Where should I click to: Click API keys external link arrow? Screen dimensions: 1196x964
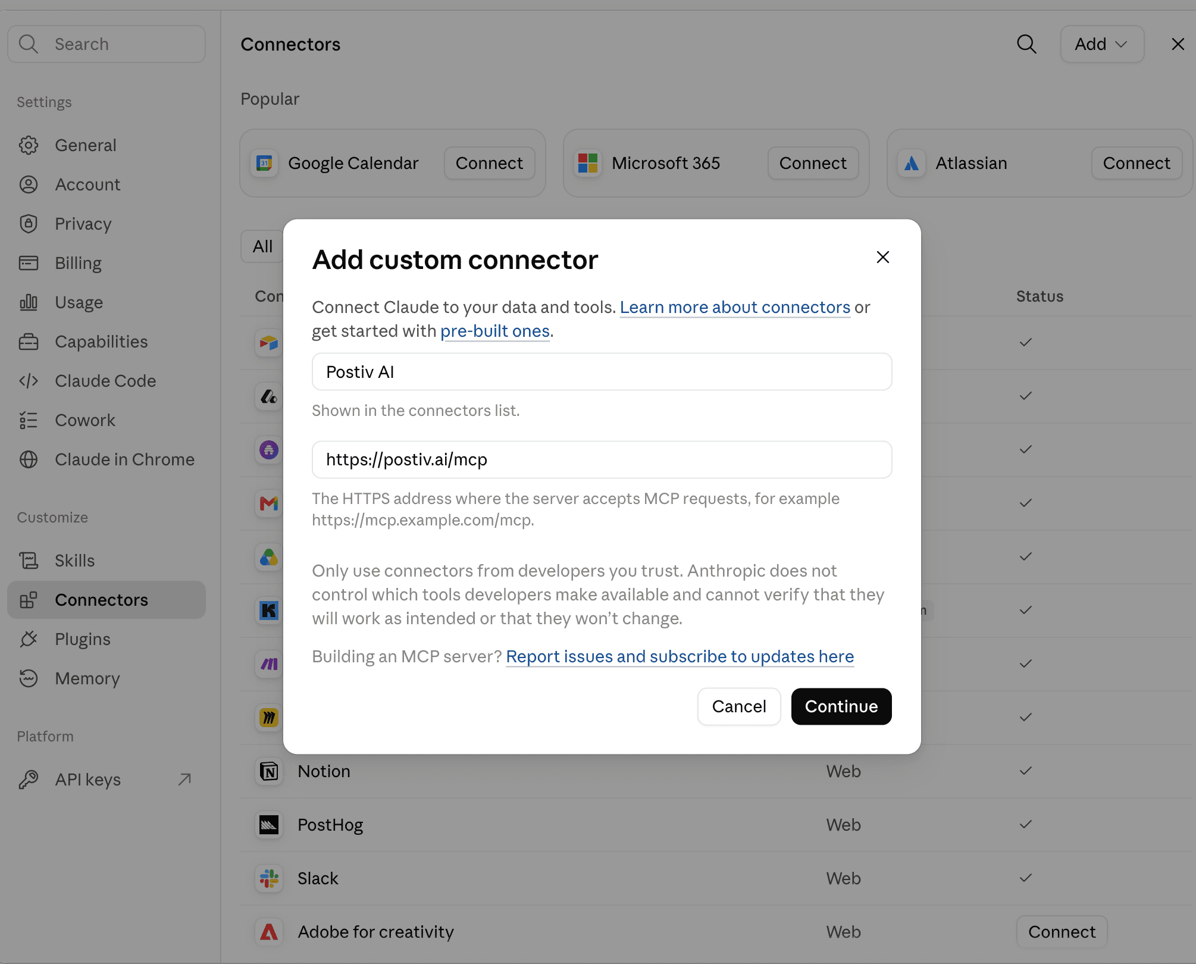pos(184,780)
